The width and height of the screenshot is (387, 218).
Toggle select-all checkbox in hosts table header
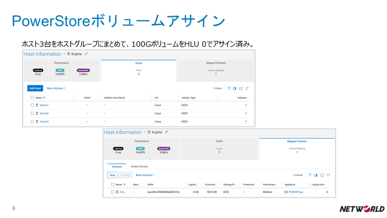[x=32, y=98]
